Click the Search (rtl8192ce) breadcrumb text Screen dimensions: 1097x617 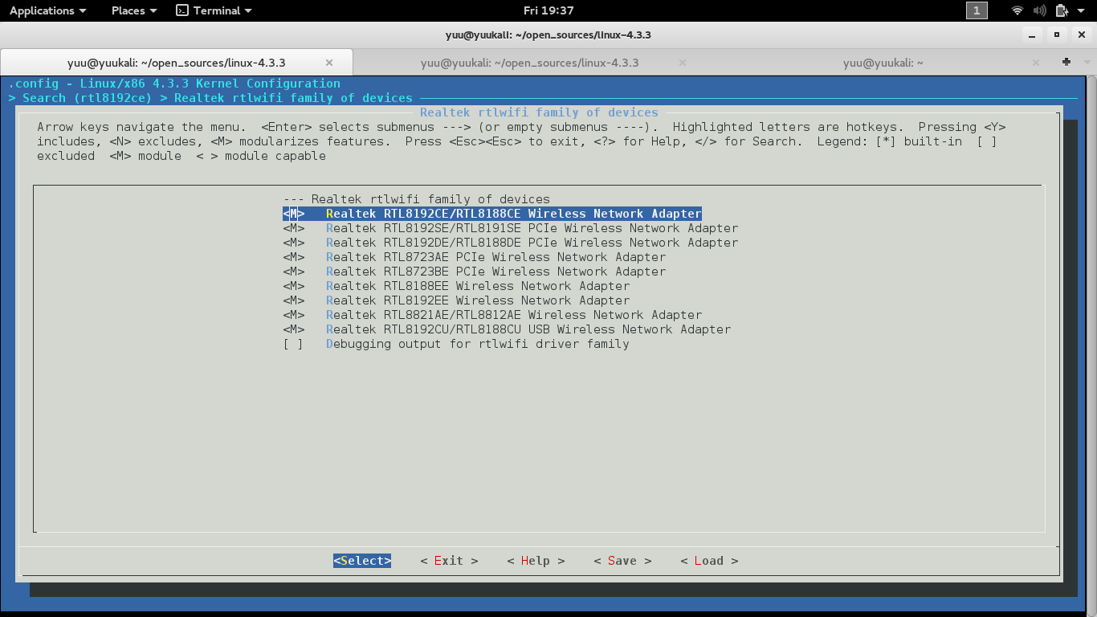87,98
